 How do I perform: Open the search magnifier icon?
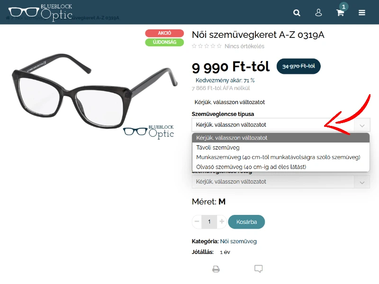[297, 13]
